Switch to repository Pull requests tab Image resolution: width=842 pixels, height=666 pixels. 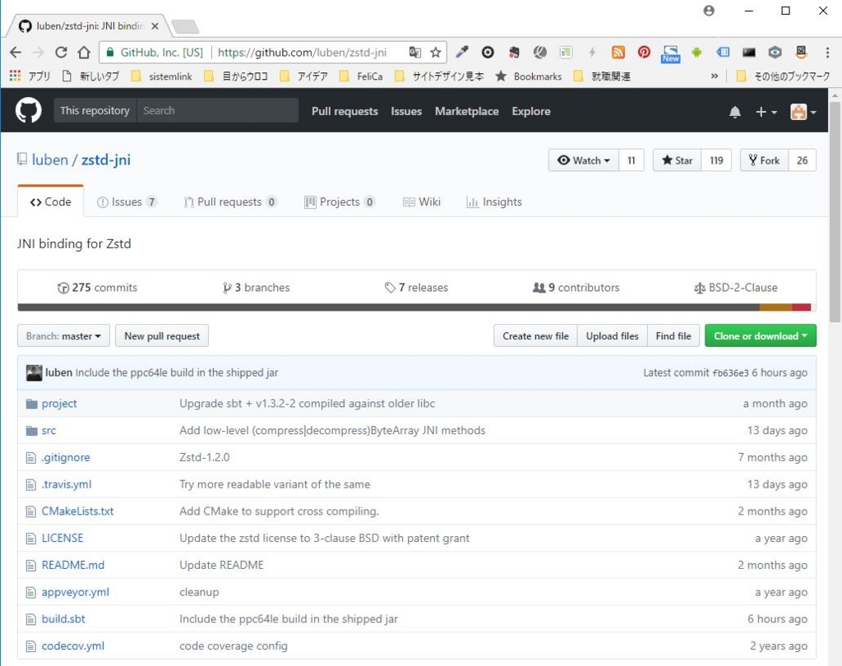click(230, 202)
